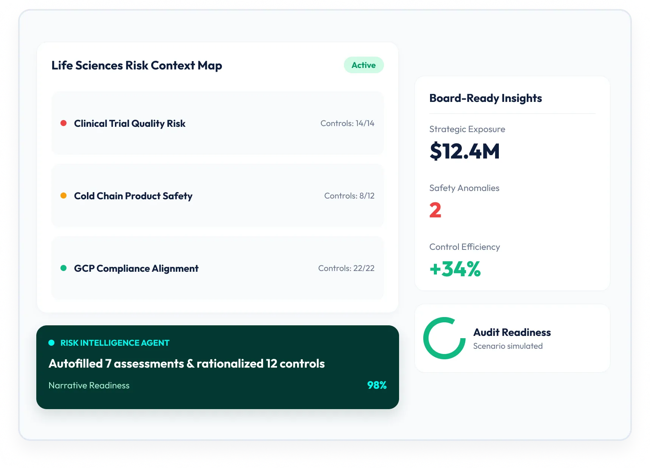Screen dimensions: 650x468
Task: Click the Safety Anomalies label
Action: (x=464, y=188)
